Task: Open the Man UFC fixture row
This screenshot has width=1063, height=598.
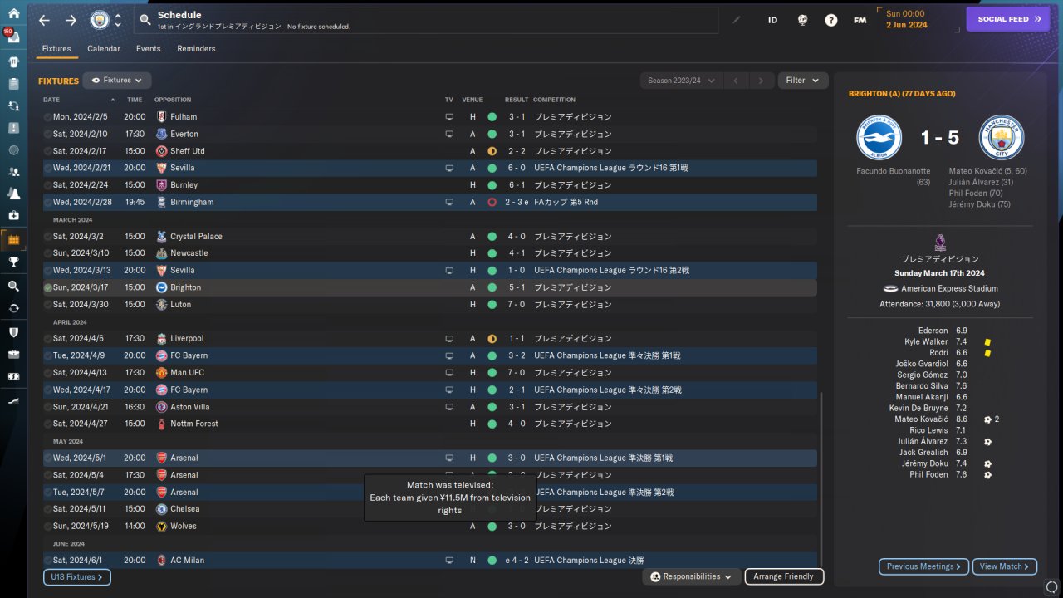Action: pyautogui.click(x=429, y=373)
